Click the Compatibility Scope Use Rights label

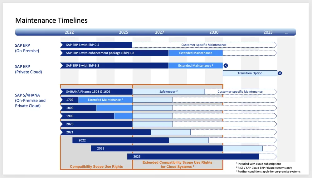click(x=96, y=166)
